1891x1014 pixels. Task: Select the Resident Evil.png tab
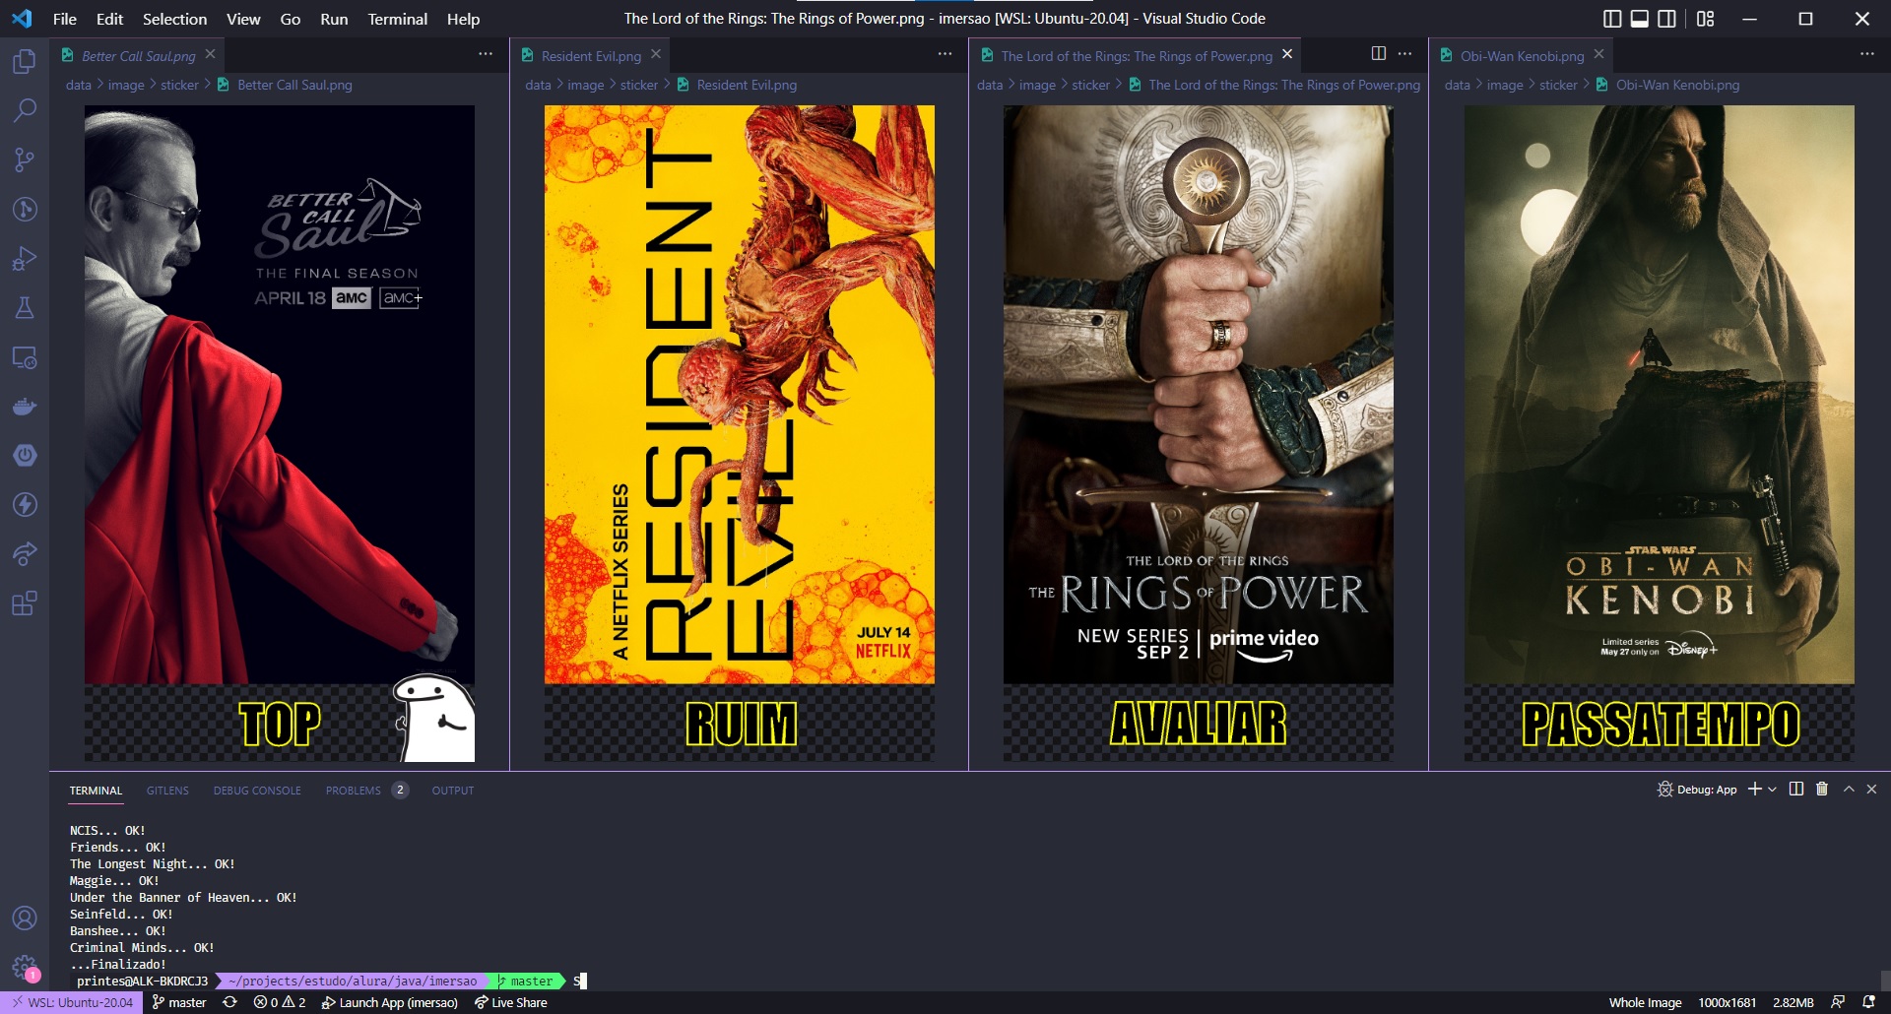coord(590,56)
